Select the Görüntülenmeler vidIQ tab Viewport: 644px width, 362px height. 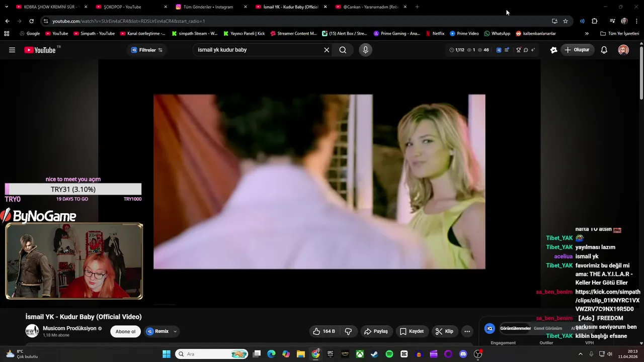(x=515, y=328)
